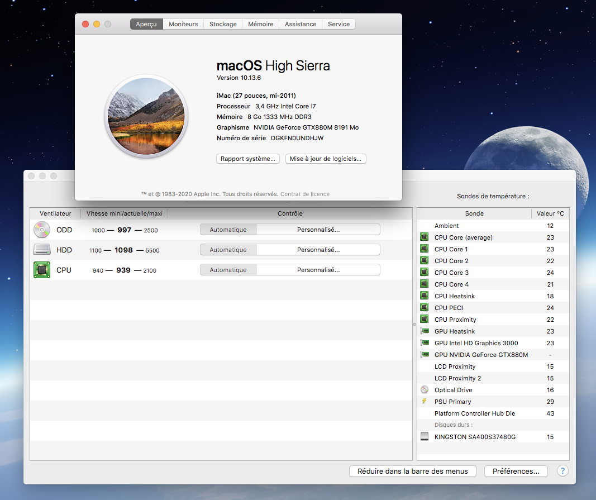This screenshot has width=596, height=500.
Task: Select the LCD Proximity sensor row with value 15
Action: (x=493, y=366)
